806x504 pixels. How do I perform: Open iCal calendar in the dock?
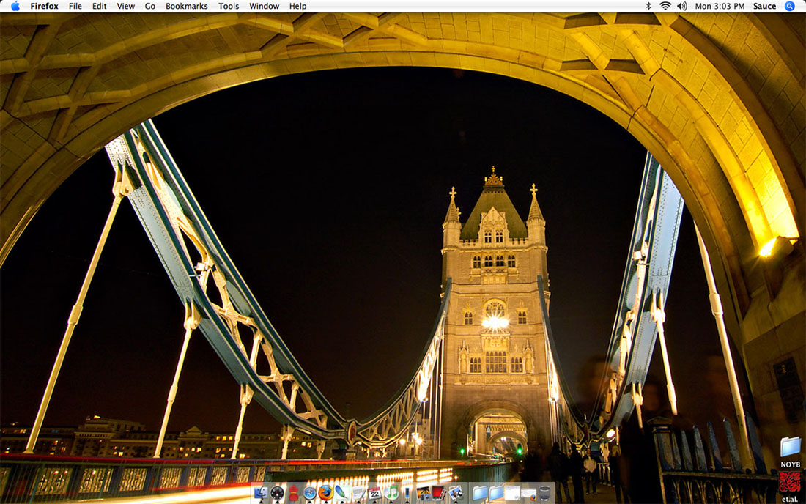(x=374, y=494)
